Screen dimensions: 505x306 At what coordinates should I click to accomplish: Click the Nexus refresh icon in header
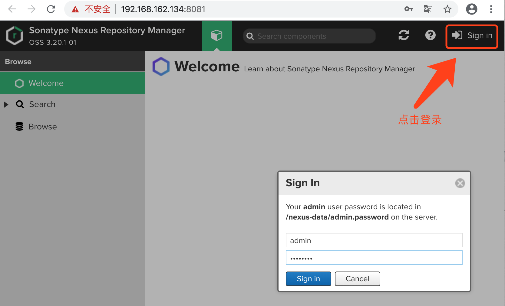click(404, 35)
